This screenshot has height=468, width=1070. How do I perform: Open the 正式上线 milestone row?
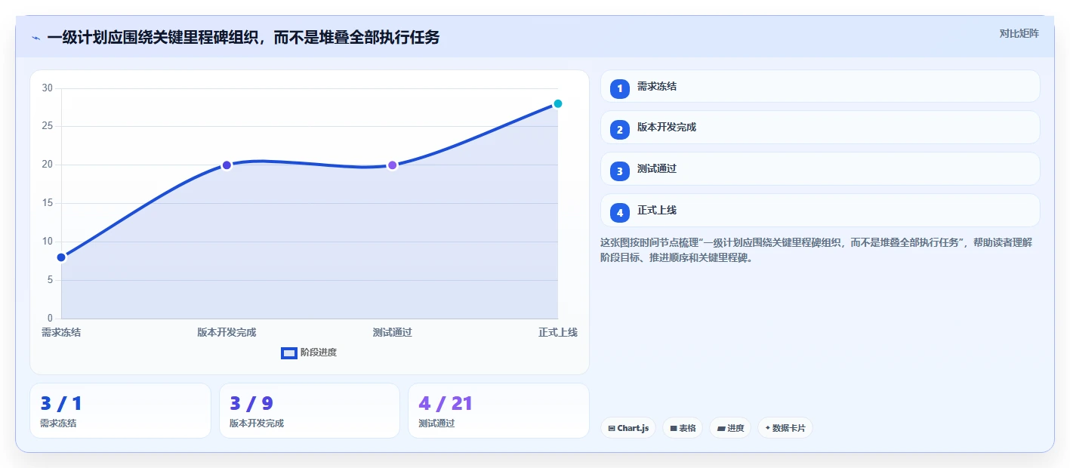click(x=820, y=211)
